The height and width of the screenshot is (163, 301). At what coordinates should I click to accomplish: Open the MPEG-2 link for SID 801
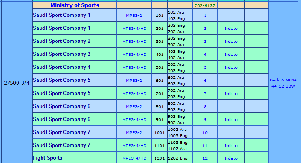point(134,107)
